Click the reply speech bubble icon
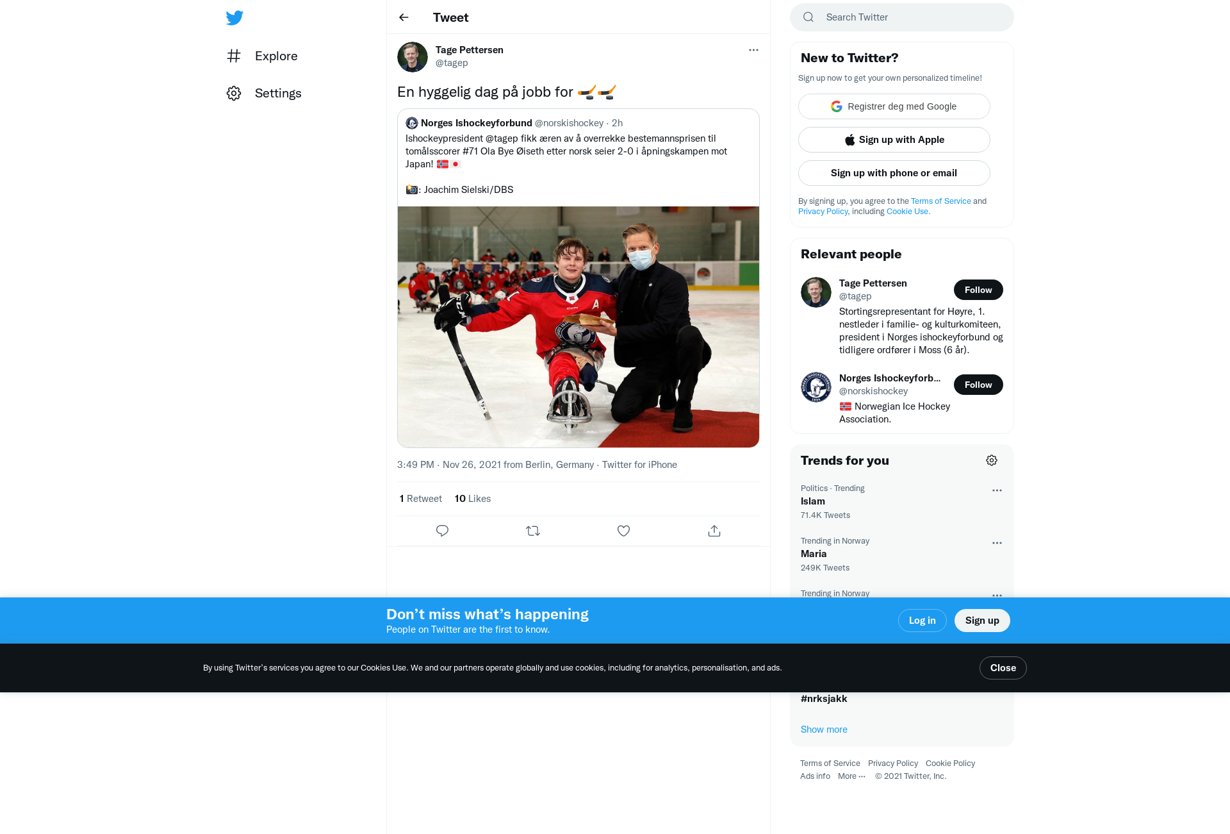Viewport: 1230px width, 834px height. 442,531
